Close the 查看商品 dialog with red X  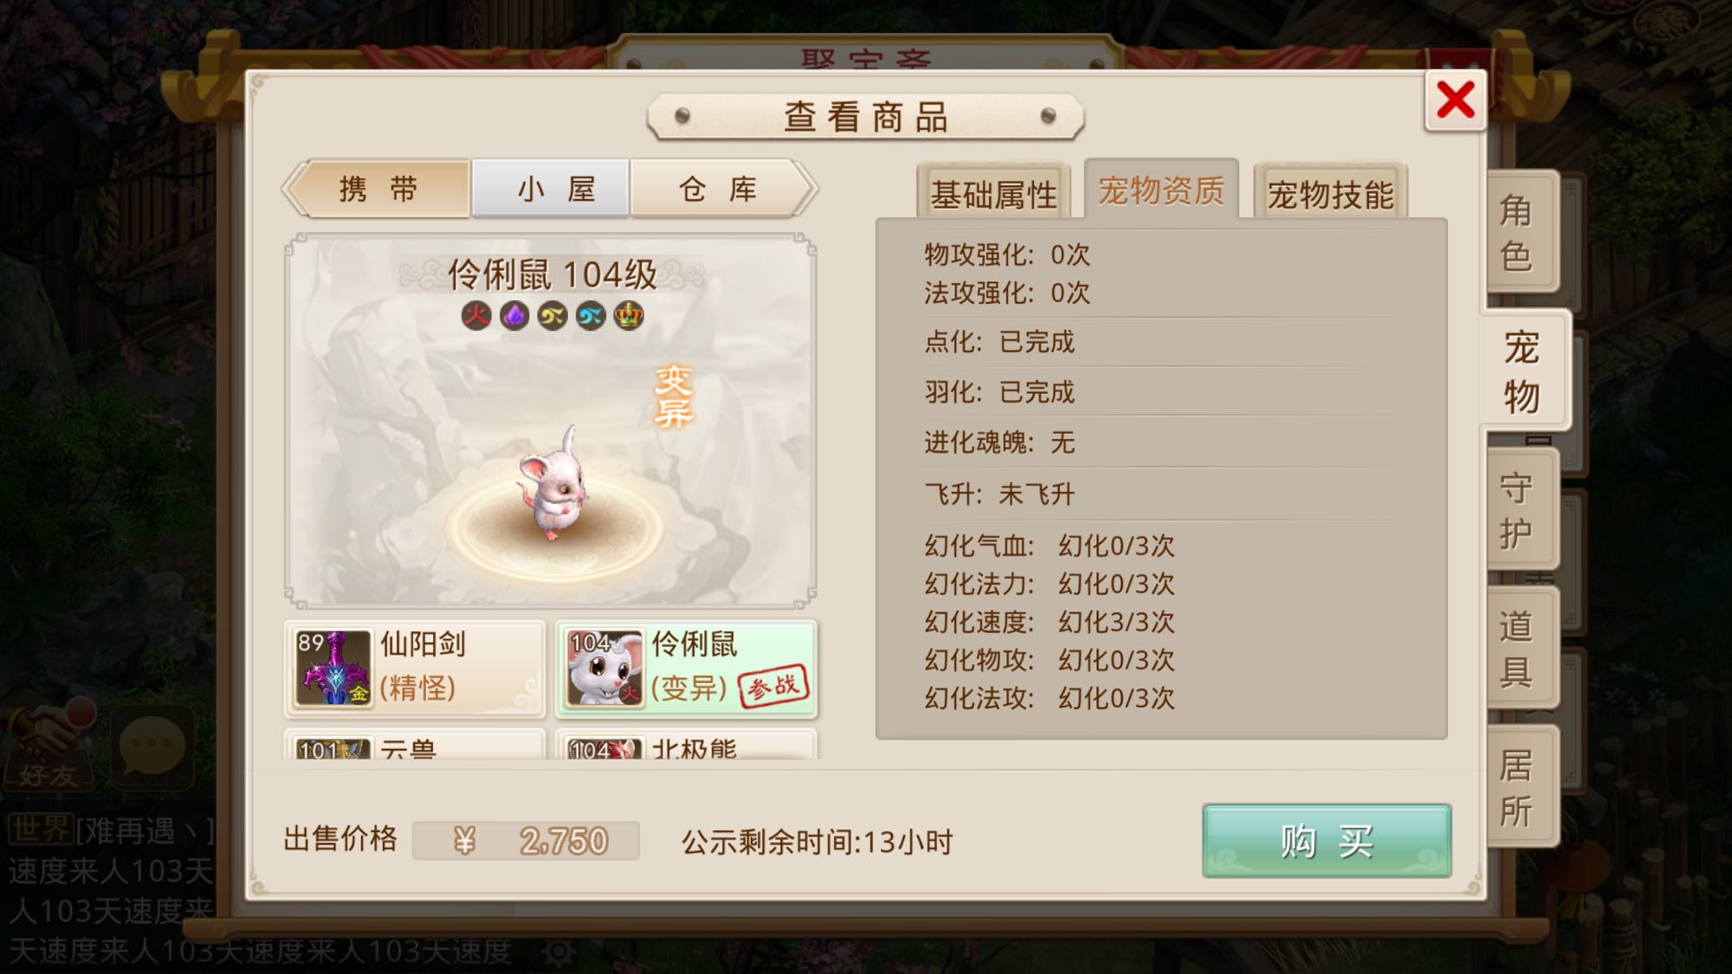[x=1456, y=100]
